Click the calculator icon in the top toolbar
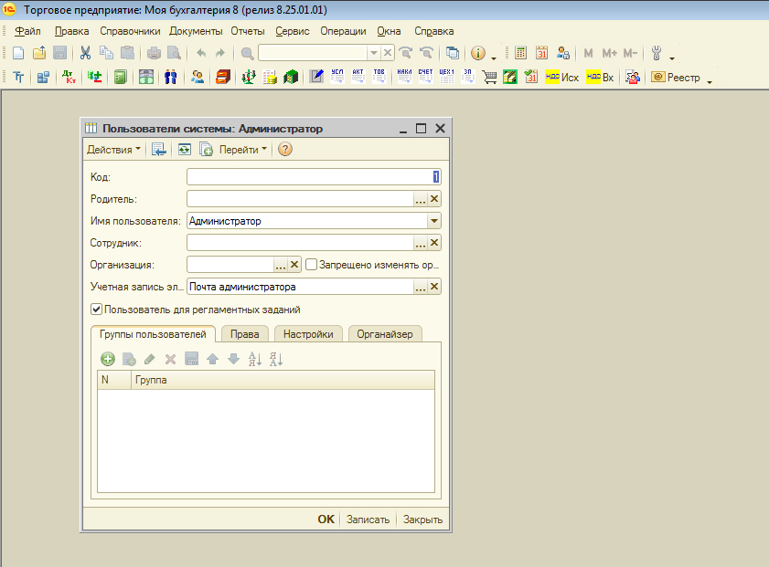Image resolution: width=769 pixels, height=567 pixels. point(521,53)
